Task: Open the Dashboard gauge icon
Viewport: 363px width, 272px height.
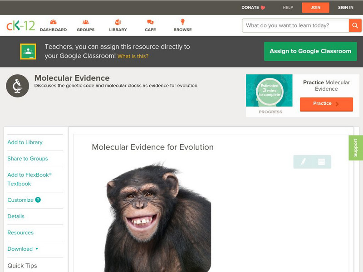Action: [53, 22]
